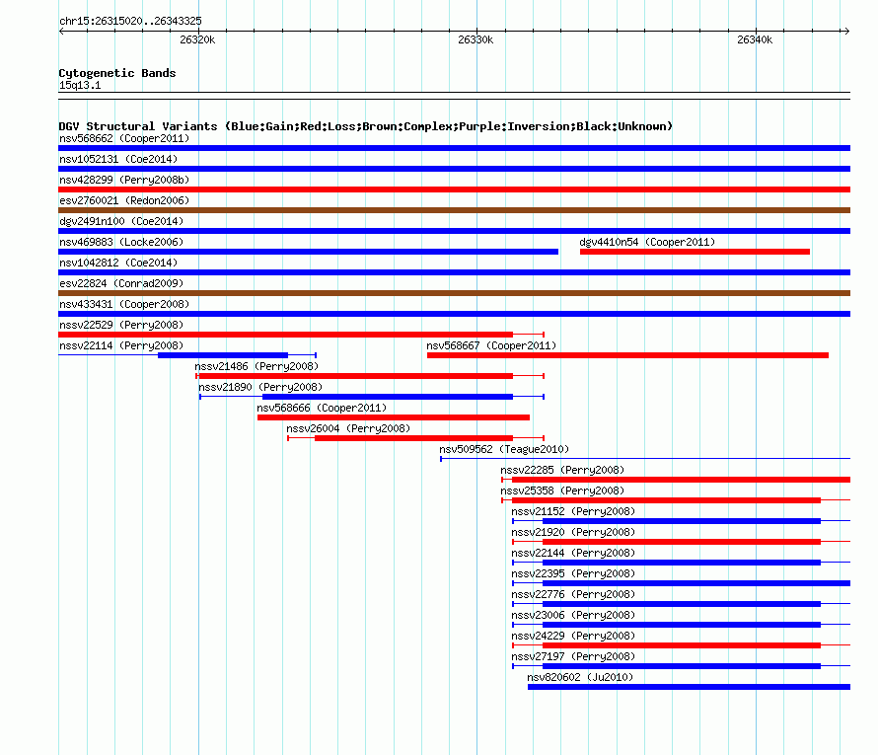Open nssv27197 (Perry2008) variant label
This screenshot has height=755, width=878.
click(x=573, y=656)
